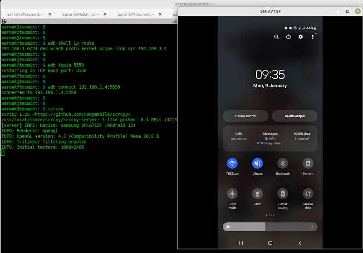Click the Mon, 9 January date
Image resolution: width=363 pixels, height=253 pixels.
click(270, 86)
